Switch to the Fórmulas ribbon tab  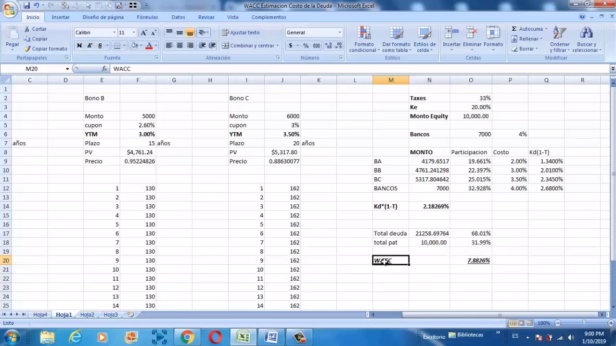pyautogui.click(x=147, y=17)
